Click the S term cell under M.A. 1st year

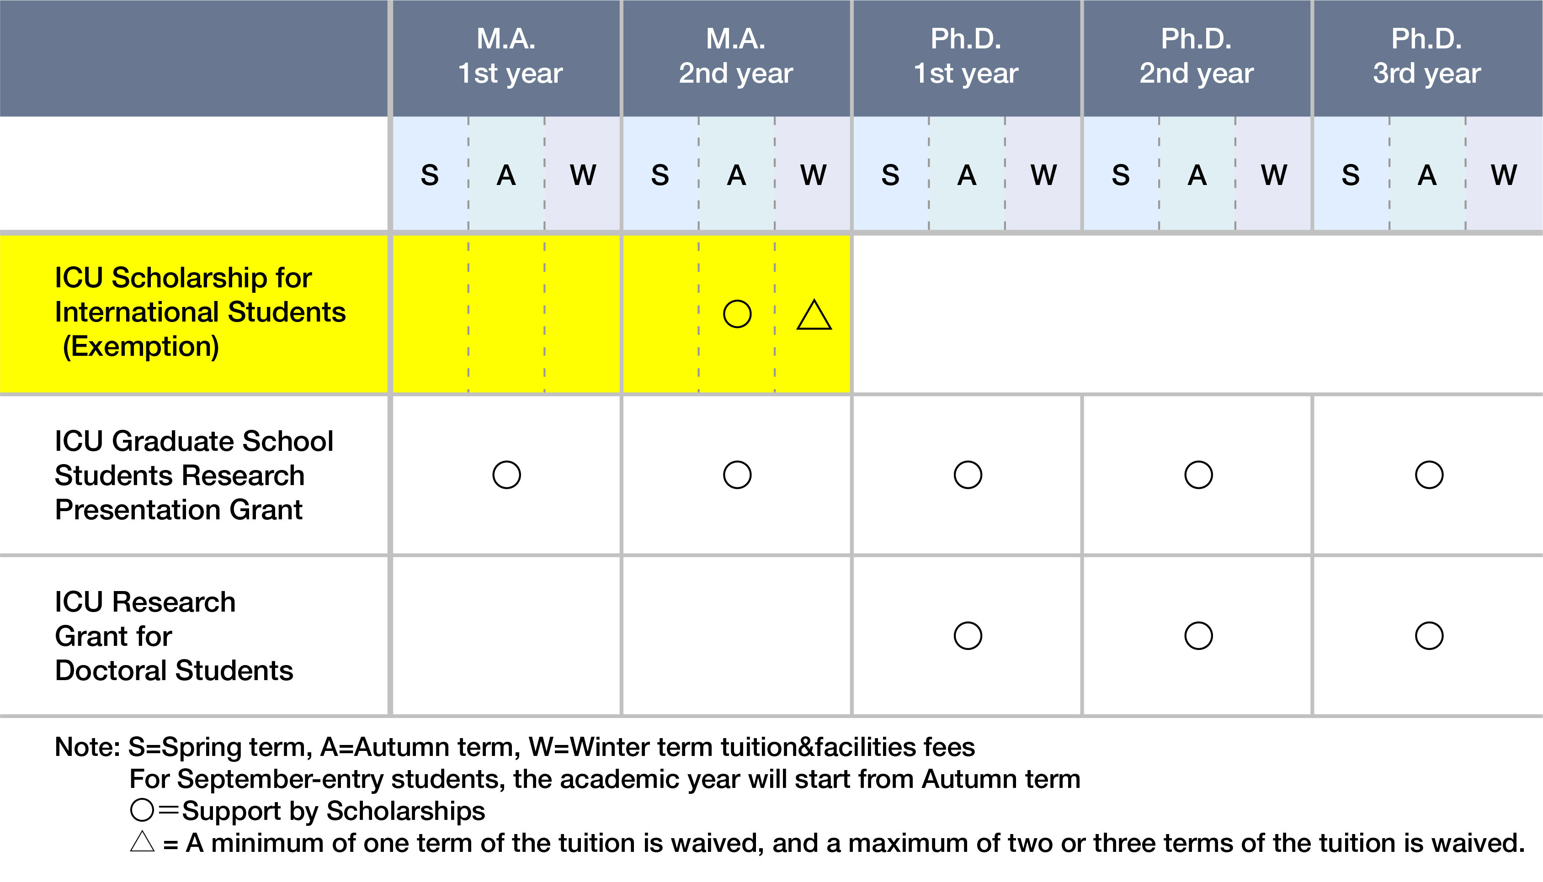(430, 173)
